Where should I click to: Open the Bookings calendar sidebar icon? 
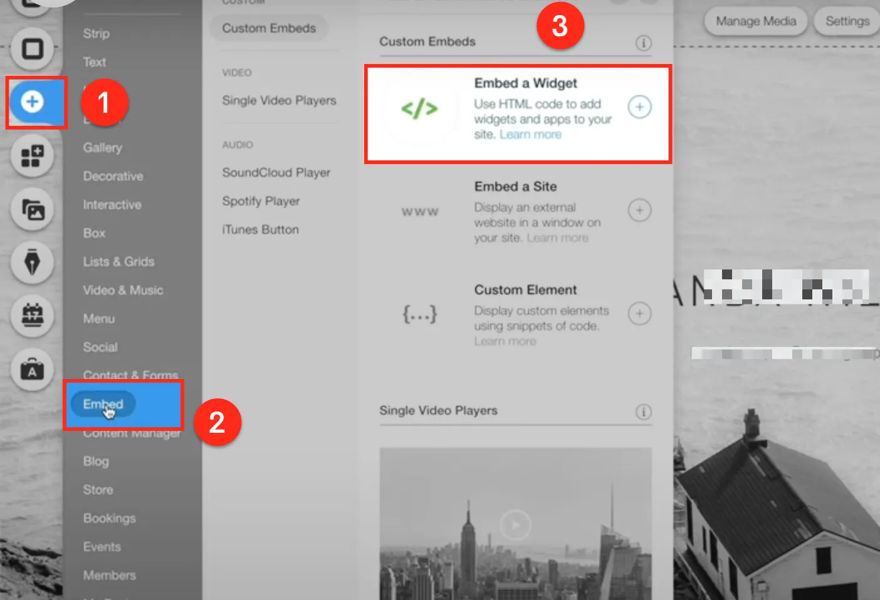[x=32, y=316]
